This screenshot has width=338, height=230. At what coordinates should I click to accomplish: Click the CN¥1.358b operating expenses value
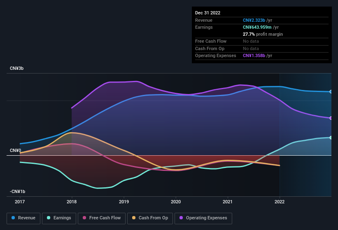pyautogui.click(x=254, y=55)
